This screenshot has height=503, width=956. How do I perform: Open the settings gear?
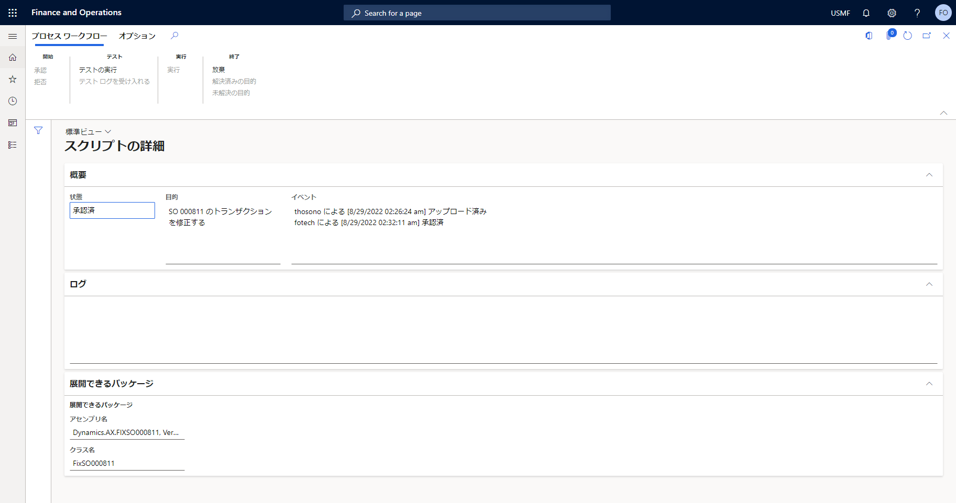pos(892,13)
